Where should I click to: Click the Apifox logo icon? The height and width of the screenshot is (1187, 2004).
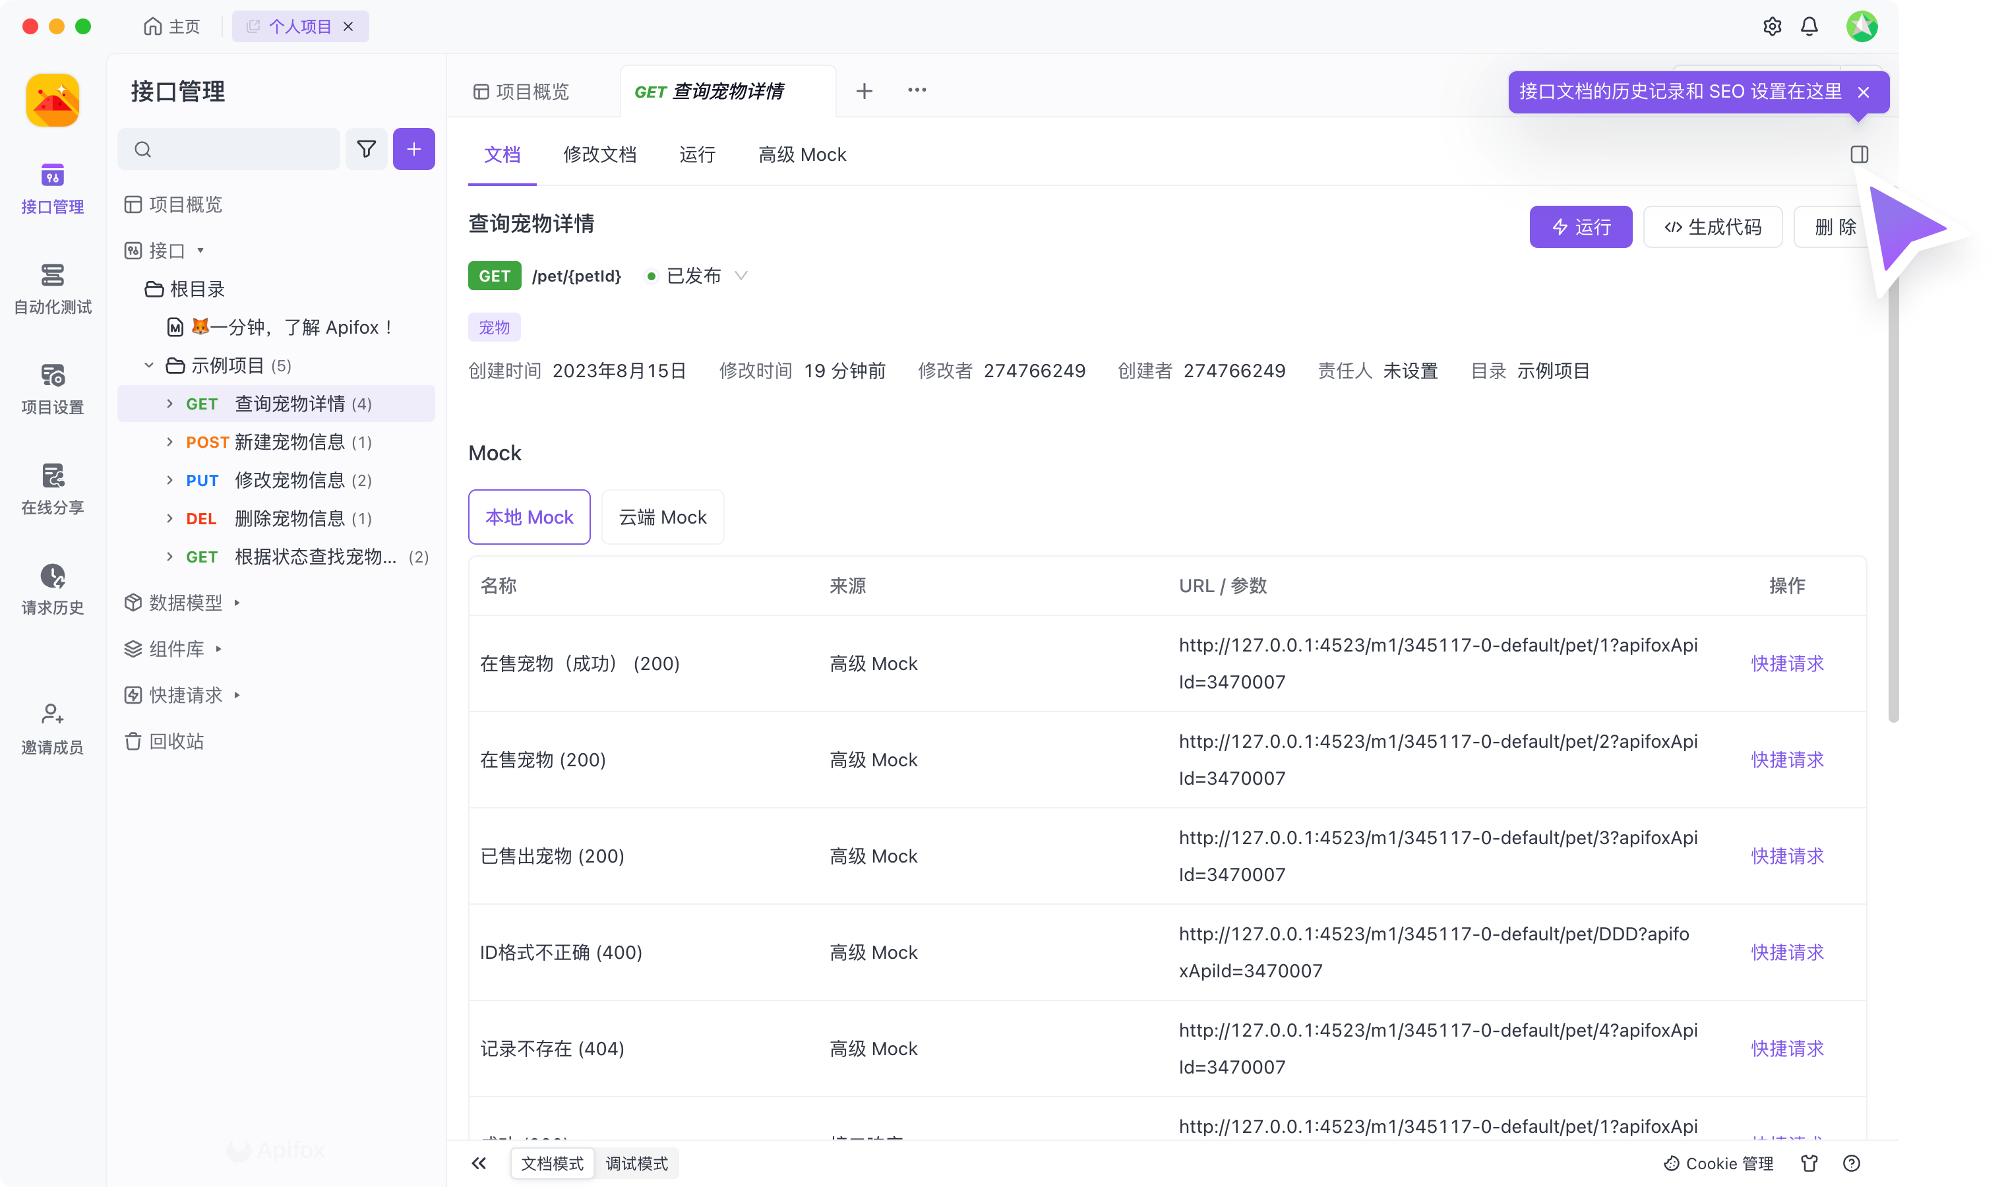tap(53, 100)
